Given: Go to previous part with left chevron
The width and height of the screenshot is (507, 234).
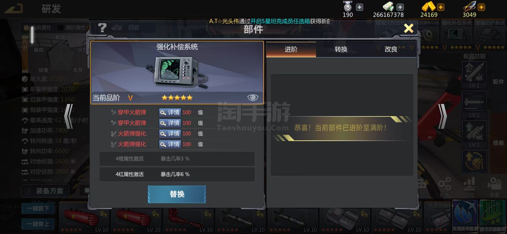Looking at the screenshot, I should [x=69, y=116].
